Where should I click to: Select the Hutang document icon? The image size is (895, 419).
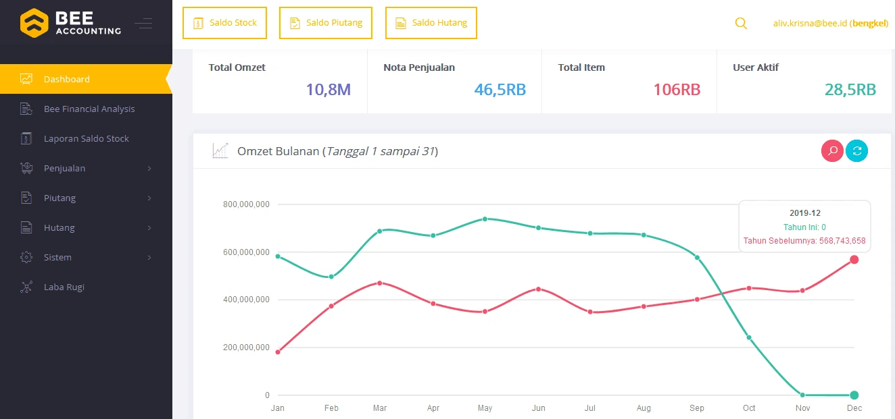(27, 227)
